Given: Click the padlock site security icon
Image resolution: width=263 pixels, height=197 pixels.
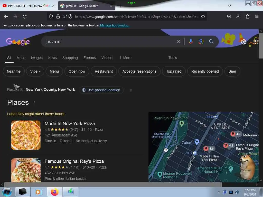Looking at the screenshot, I should click(58, 16).
